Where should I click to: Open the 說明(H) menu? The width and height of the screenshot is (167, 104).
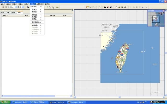coord(47,4)
